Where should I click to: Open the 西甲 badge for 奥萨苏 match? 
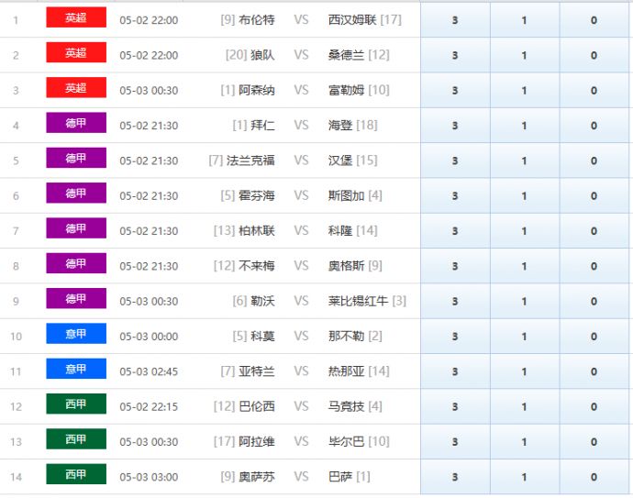(x=76, y=473)
